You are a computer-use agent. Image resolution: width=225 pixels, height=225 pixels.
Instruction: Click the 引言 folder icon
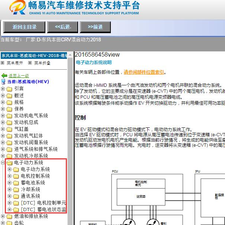point(9,89)
